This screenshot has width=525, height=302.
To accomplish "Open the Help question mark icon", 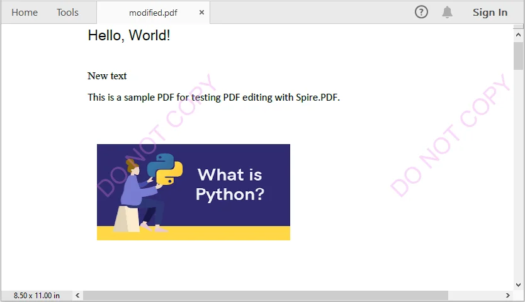I will point(421,13).
